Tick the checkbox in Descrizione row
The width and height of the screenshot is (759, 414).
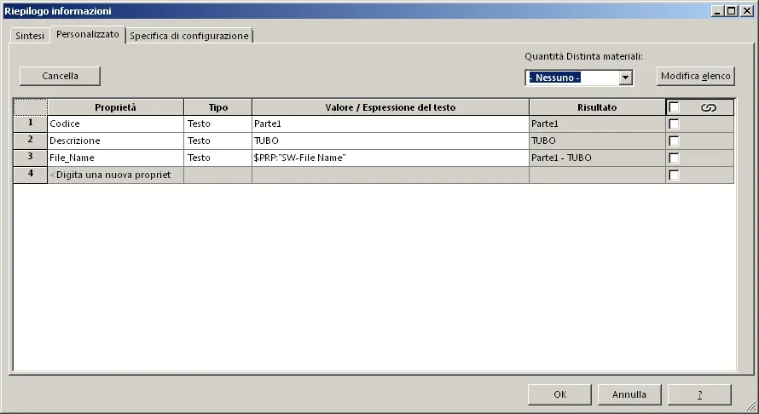pos(675,141)
